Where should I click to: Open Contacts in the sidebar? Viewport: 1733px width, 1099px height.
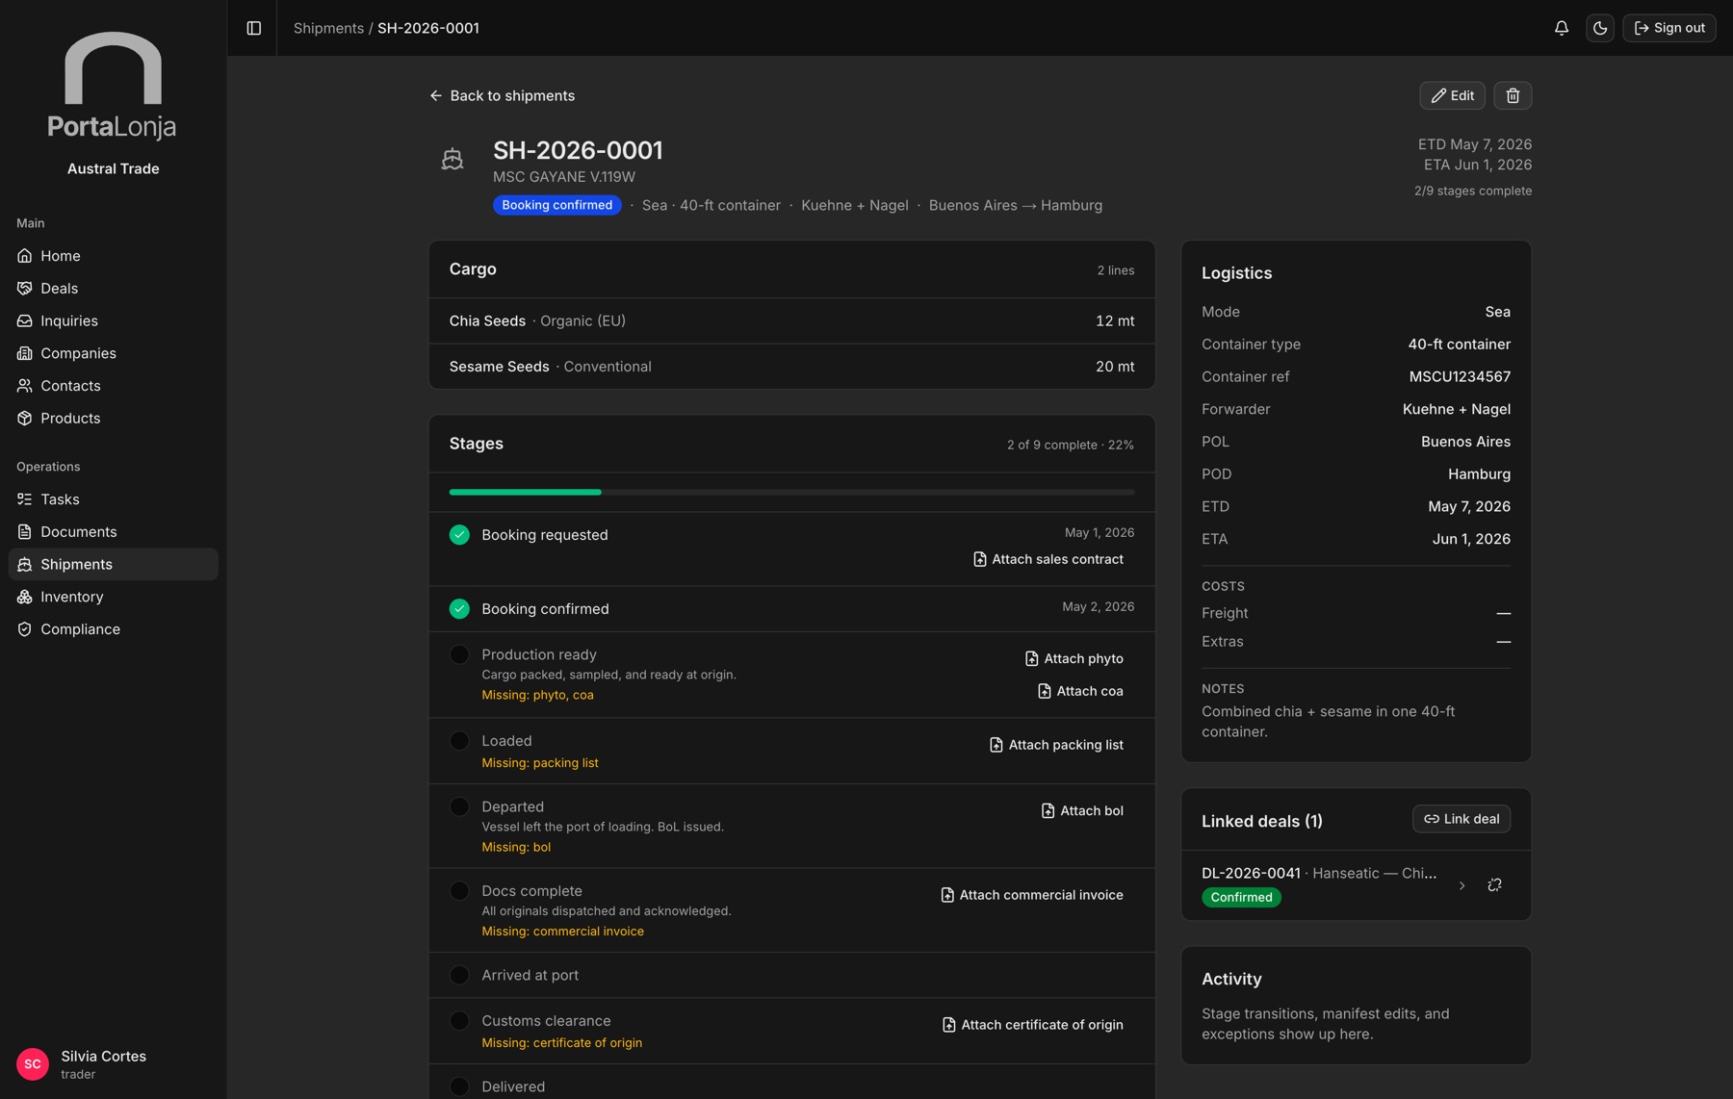click(113, 386)
